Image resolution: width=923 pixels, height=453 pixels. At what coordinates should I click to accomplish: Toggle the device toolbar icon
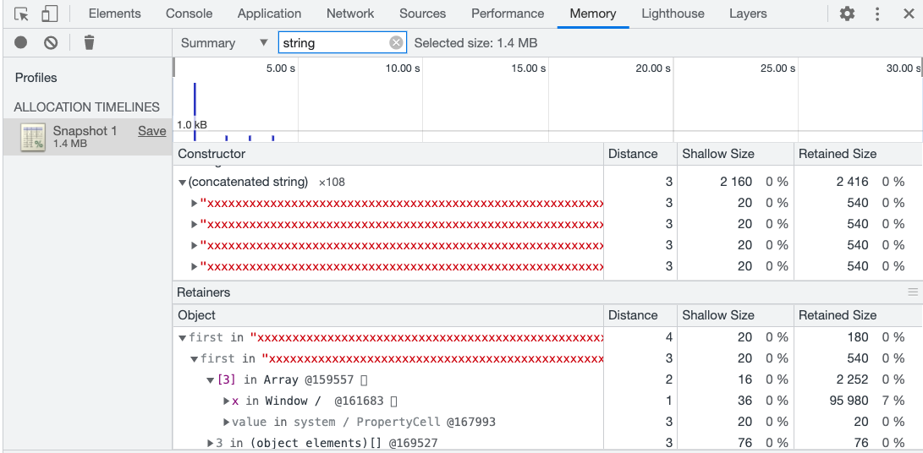pos(50,14)
